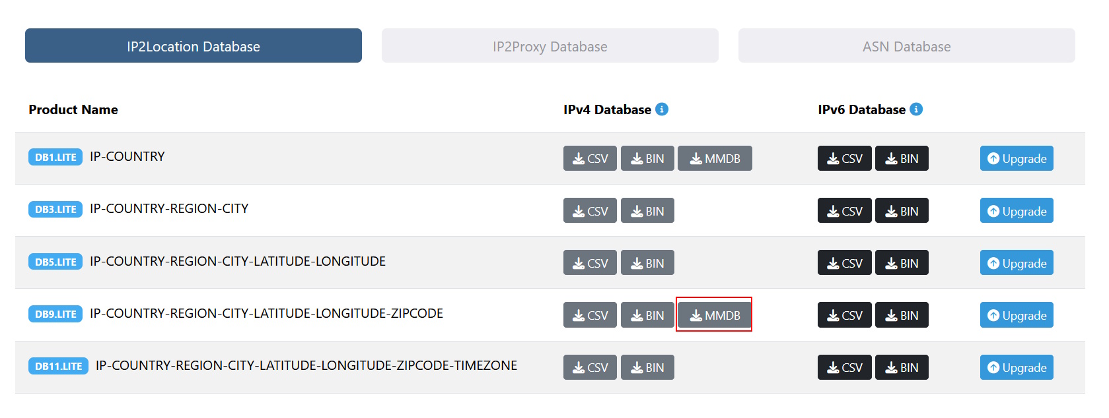Upgrade the DB11.LITE product
Screen dimensions: 1109x418
coord(1017,367)
